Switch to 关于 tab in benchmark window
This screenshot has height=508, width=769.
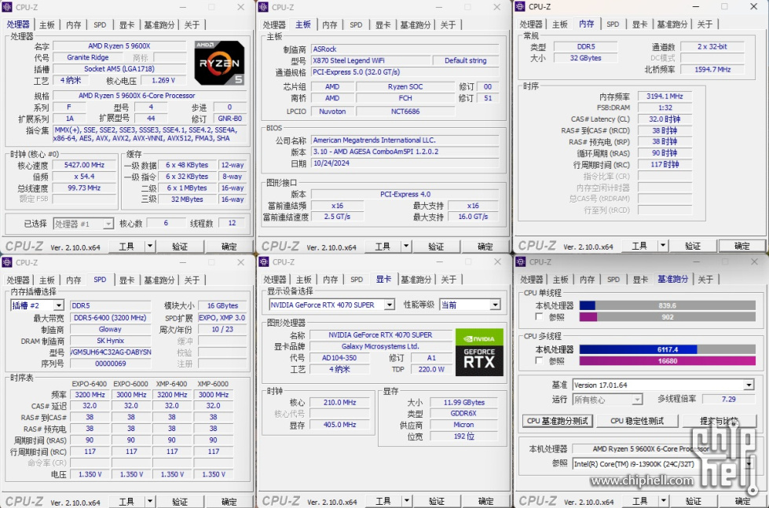[705, 280]
